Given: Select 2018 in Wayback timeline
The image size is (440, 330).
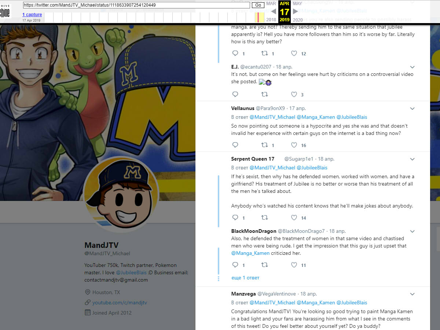Looking at the screenshot, I should 271,20.
